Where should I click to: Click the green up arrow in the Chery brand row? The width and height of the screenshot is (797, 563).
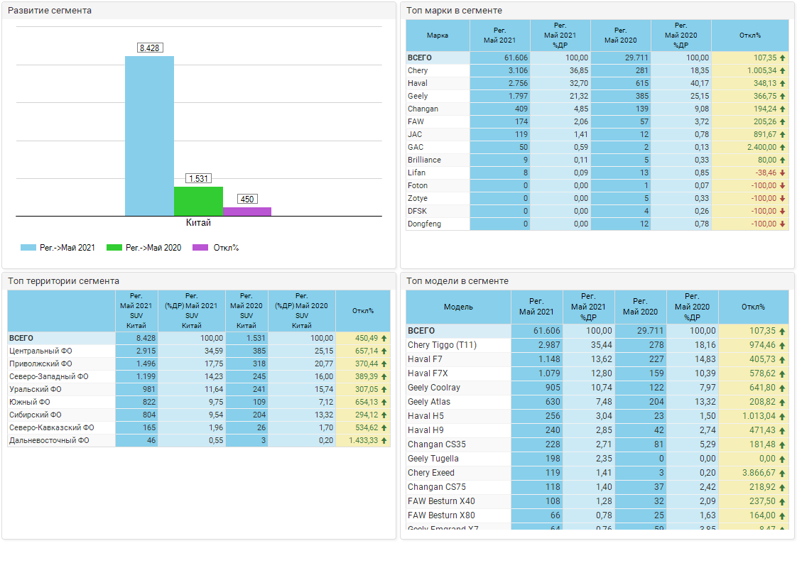tap(782, 71)
